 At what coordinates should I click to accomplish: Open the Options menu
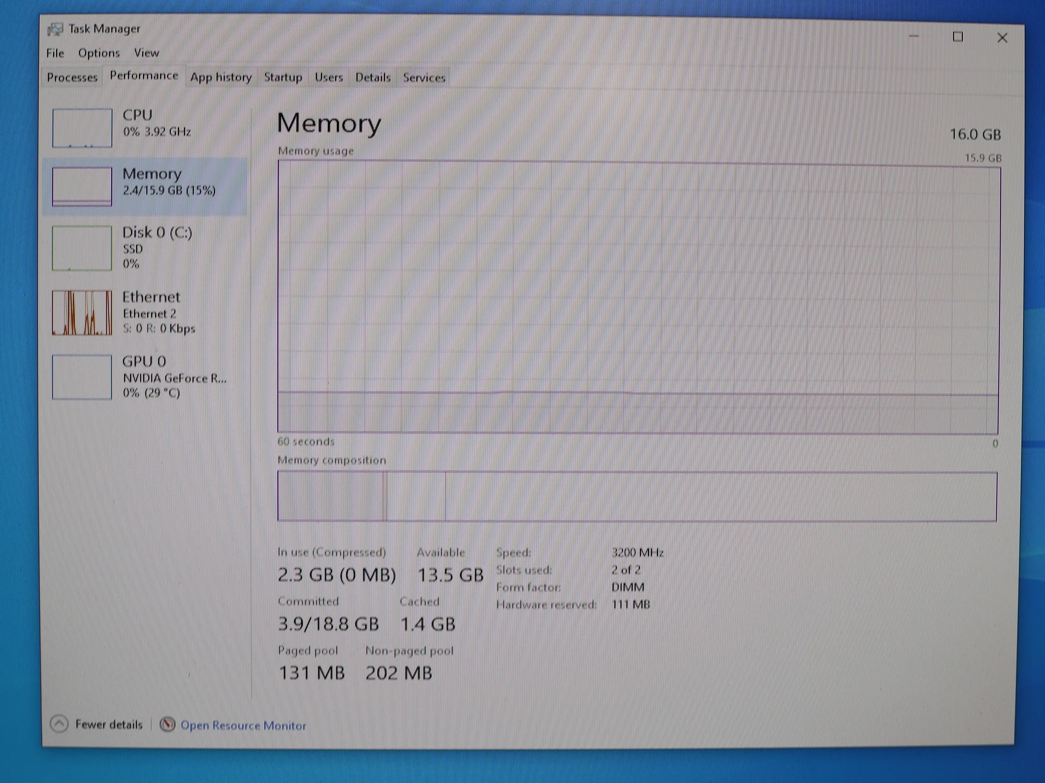[99, 53]
